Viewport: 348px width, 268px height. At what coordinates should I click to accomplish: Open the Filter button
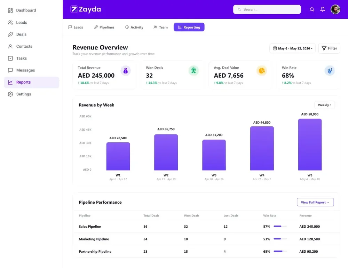click(x=329, y=48)
